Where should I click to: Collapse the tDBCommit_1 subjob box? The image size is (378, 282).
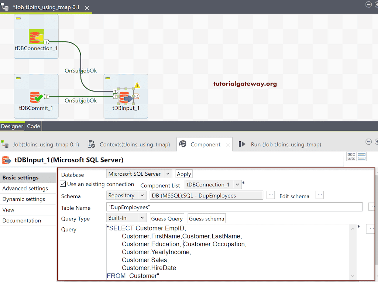click(x=18, y=78)
